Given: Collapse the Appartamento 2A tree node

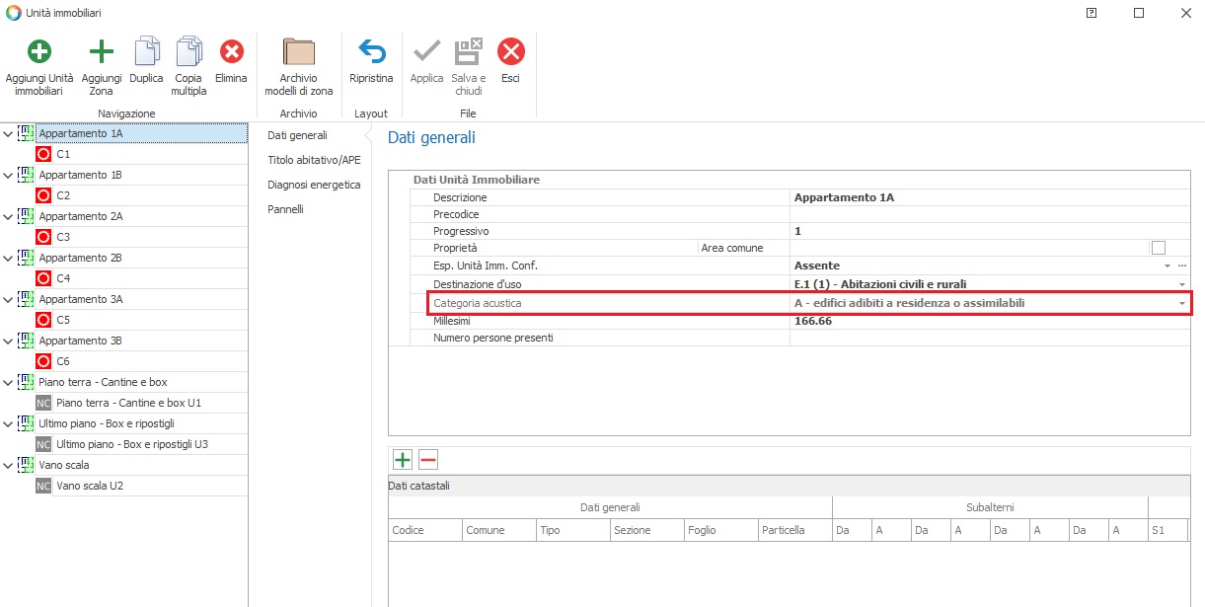Looking at the screenshot, I should point(9,217).
